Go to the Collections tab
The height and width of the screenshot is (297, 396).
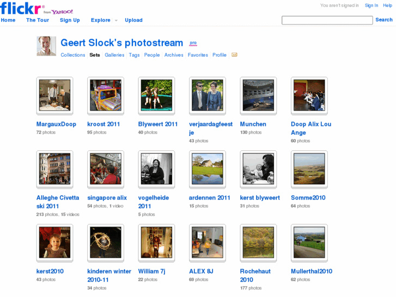73,55
